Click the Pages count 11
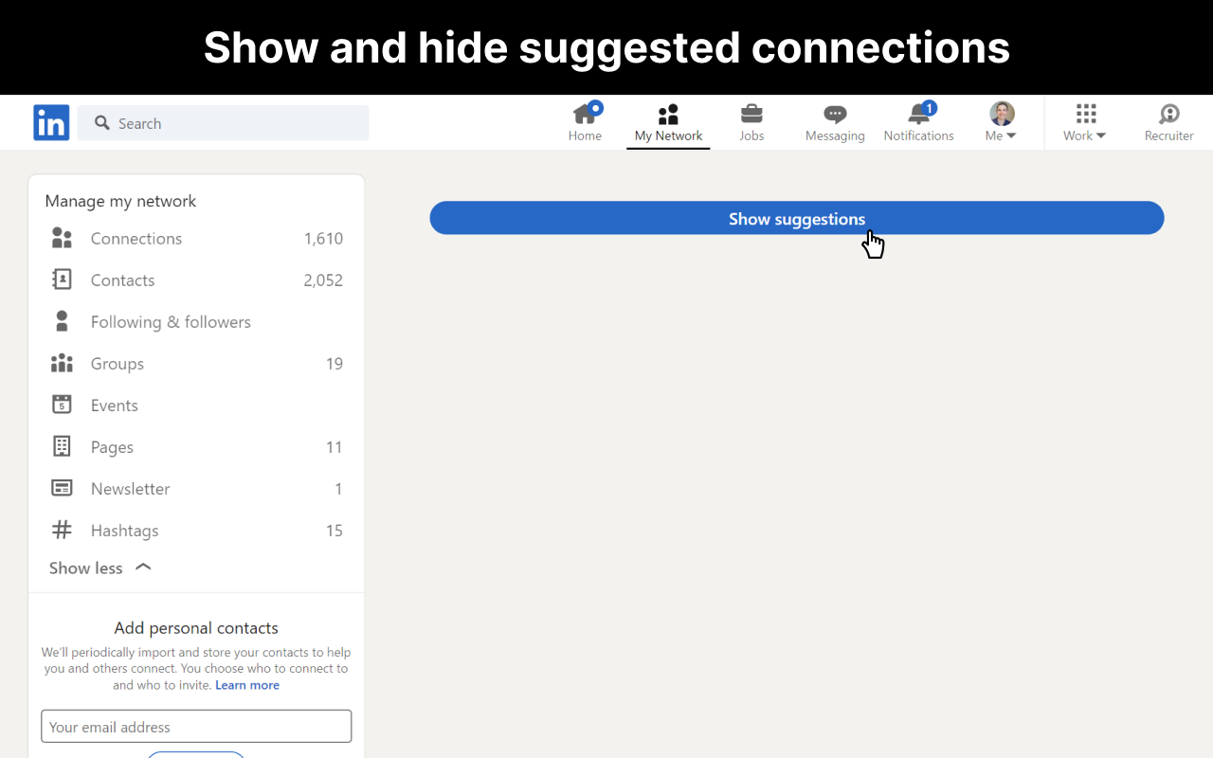The height and width of the screenshot is (758, 1213). [x=335, y=446]
